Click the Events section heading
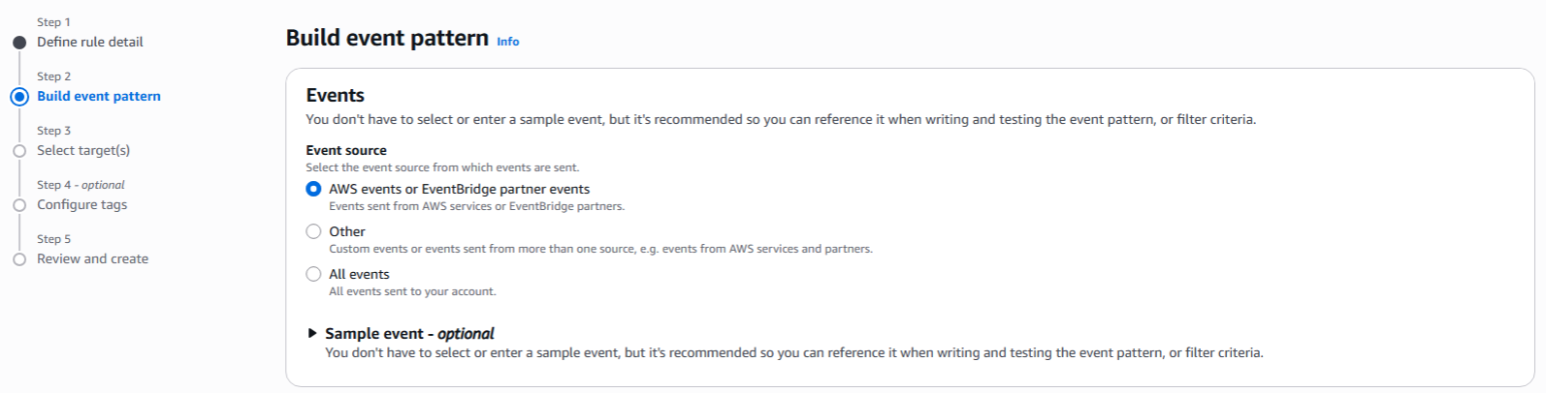Viewport: 1546px width, 393px height. [x=336, y=95]
